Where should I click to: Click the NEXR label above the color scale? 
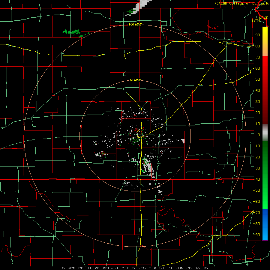263,18
